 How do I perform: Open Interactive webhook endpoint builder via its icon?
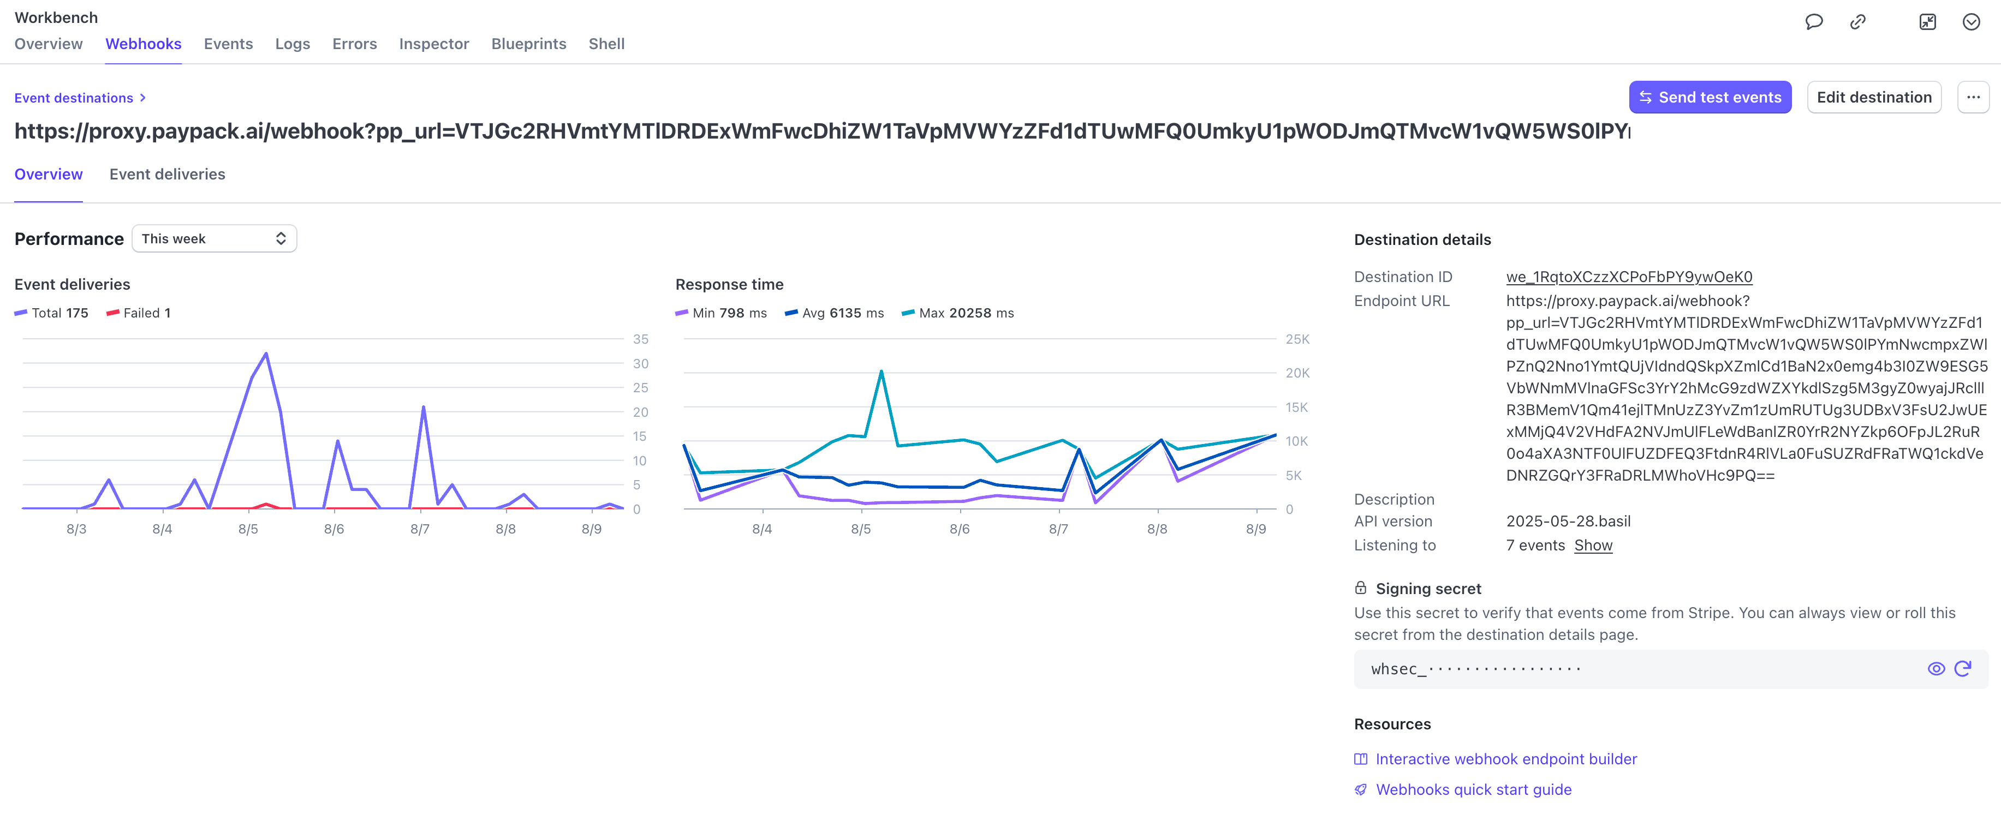pyautogui.click(x=1360, y=758)
